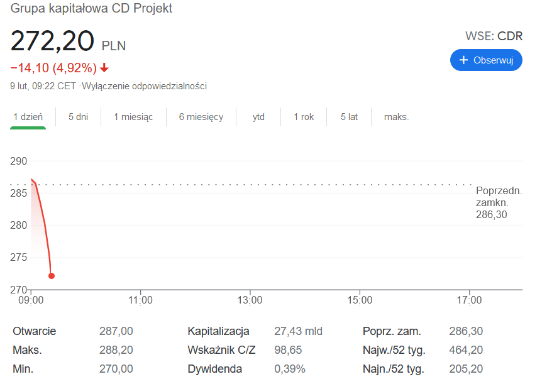Click the 285 price axis label
This screenshot has width=547, height=384.
pyautogui.click(x=18, y=193)
